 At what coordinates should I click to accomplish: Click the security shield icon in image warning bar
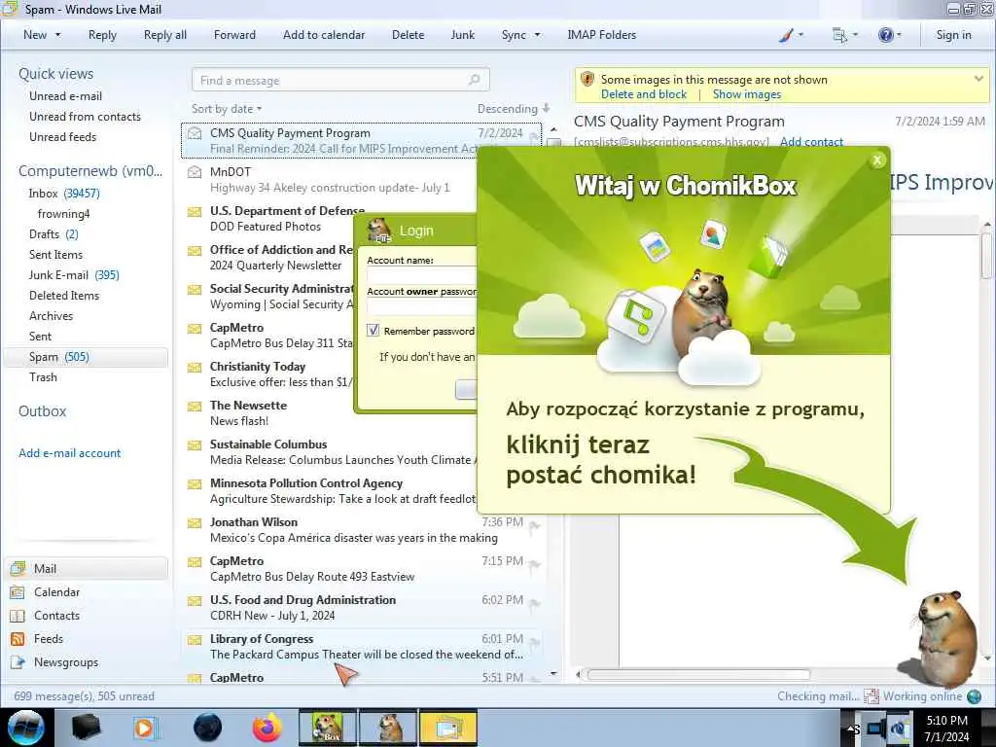[x=587, y=80]
